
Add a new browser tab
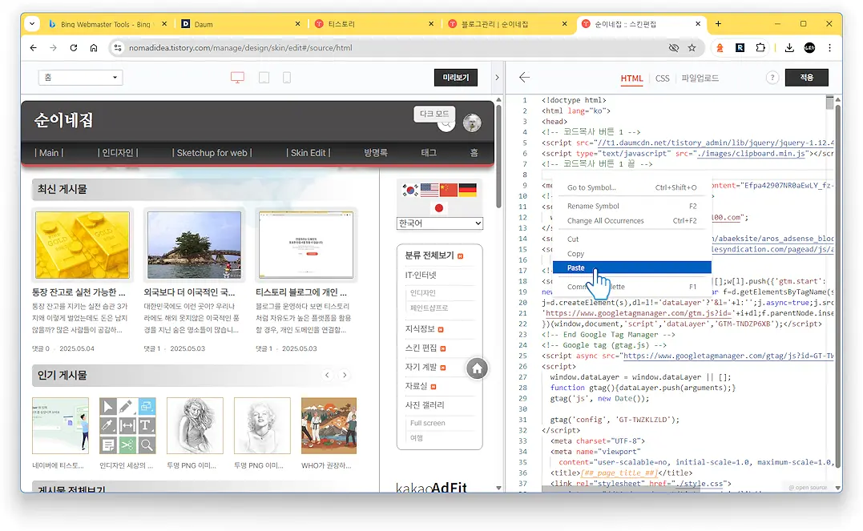coord(718,24)
